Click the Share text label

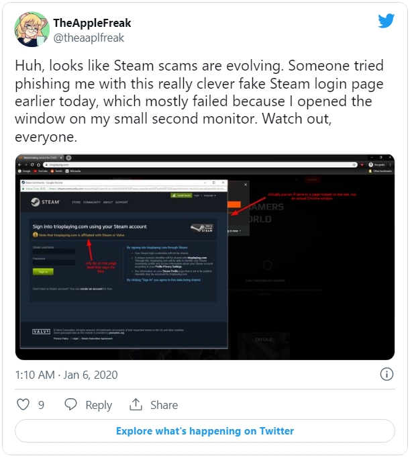point(164,405)
